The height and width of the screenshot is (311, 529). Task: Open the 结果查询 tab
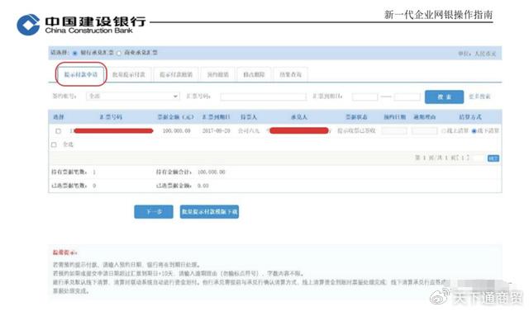[x=290, y=74]
